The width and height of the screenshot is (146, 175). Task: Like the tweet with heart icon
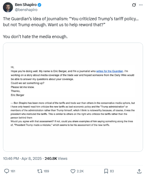click(73, 171)
